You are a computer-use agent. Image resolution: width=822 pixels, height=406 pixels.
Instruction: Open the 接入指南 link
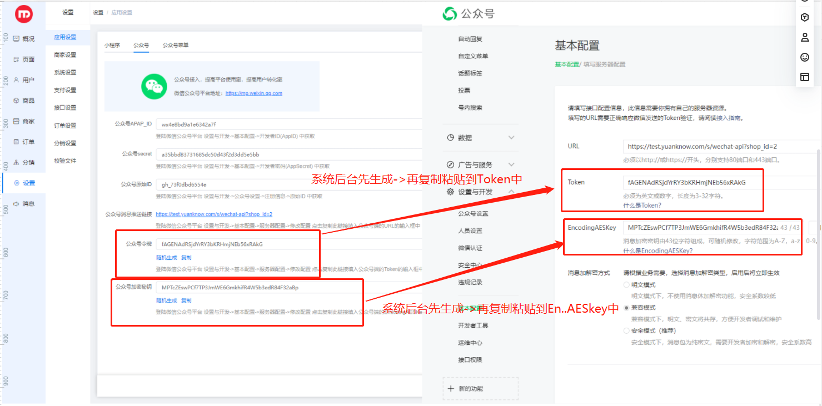pos(728,118)
